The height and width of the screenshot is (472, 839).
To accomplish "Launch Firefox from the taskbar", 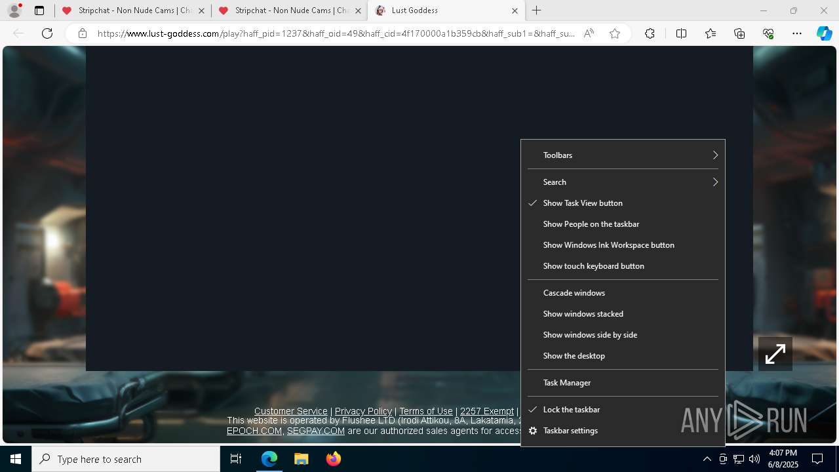I will point(333,459).
